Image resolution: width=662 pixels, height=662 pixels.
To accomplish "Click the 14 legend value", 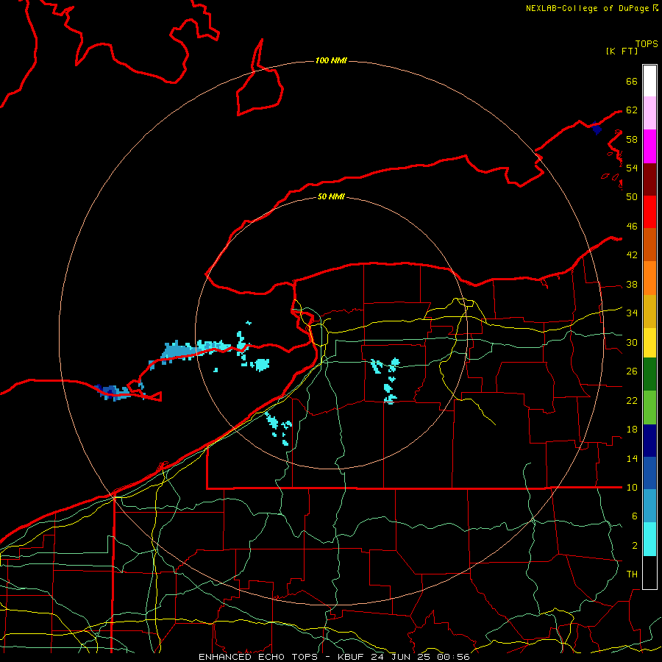I will pyautogui.click(x=632, y=458).
